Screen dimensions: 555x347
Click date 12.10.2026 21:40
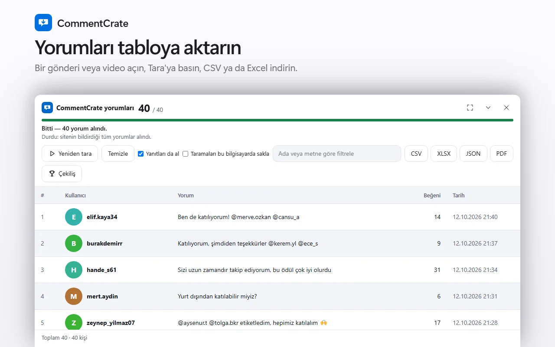coord(475,217)
